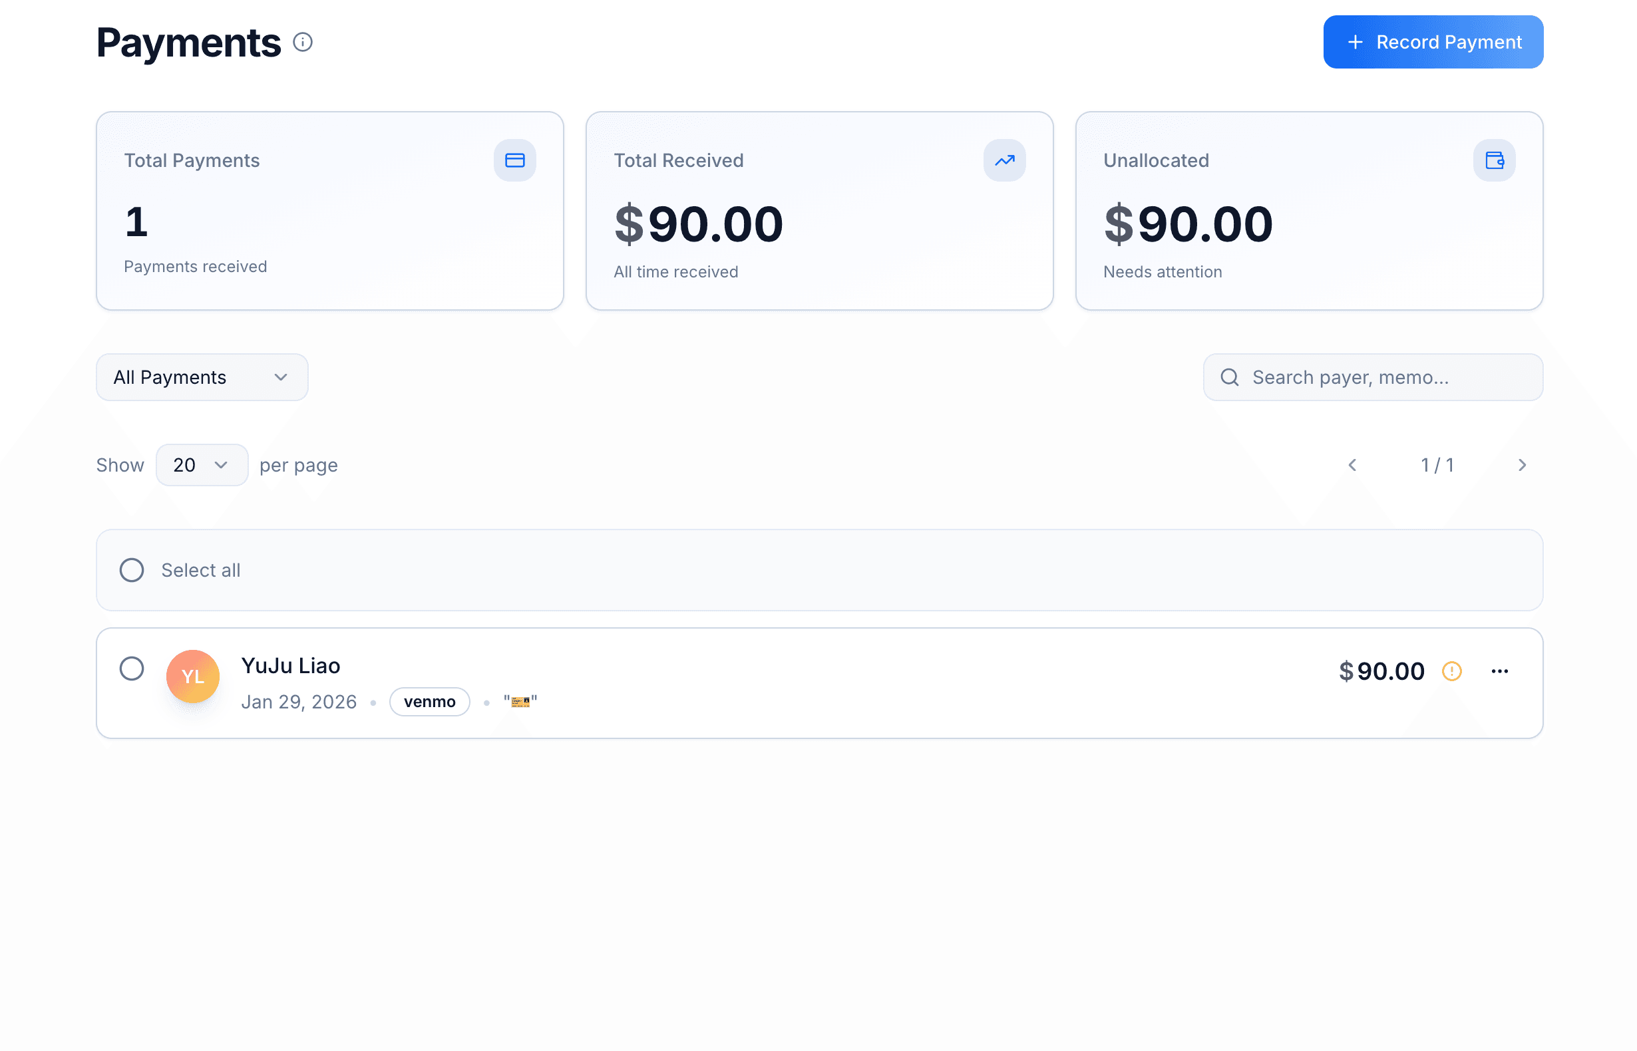Click the Record Payment button
Screen dimensions: 1637x1051
[1432, 42]
